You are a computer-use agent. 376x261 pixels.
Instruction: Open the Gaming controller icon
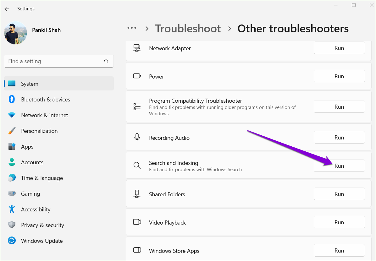(12, 194)
